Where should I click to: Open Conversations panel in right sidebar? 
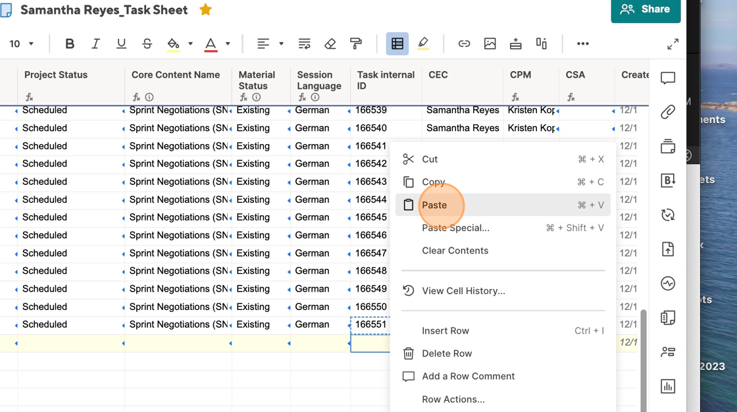coord(668,78)
